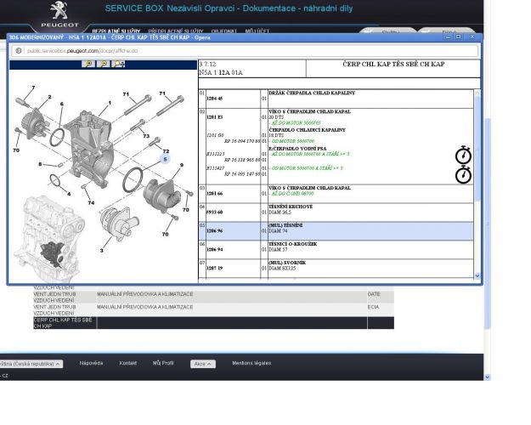Minimize the Opera popup window
This screenshot has width=531, height=425.
pos(448,37)
